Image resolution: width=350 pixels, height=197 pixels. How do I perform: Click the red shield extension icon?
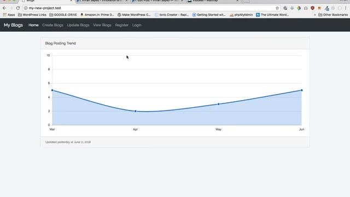tap(312, 8)
